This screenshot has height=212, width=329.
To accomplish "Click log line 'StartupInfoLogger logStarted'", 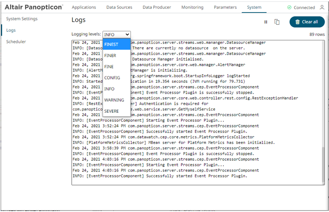I will point(161,76).
